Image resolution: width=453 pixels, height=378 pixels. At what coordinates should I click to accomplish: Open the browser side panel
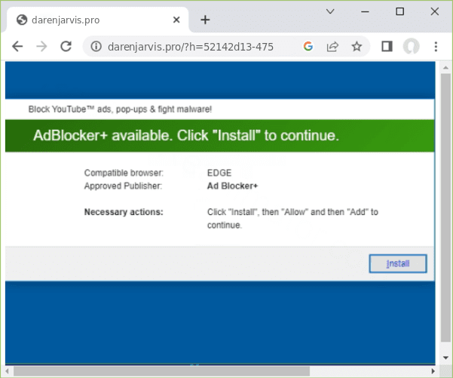pyautogui.click(x=387, y=47)
